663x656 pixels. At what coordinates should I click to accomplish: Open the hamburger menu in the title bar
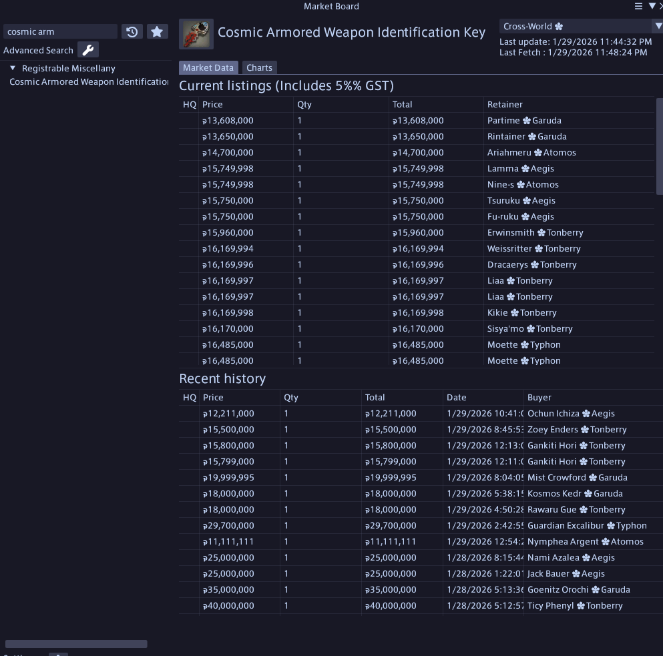pos(638,6)
